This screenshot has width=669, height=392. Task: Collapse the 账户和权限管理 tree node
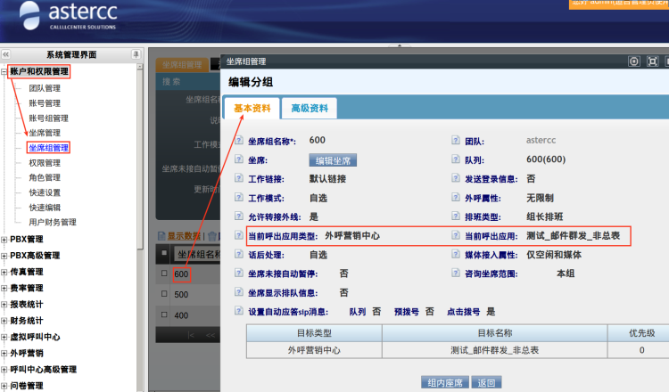[4, 71]
